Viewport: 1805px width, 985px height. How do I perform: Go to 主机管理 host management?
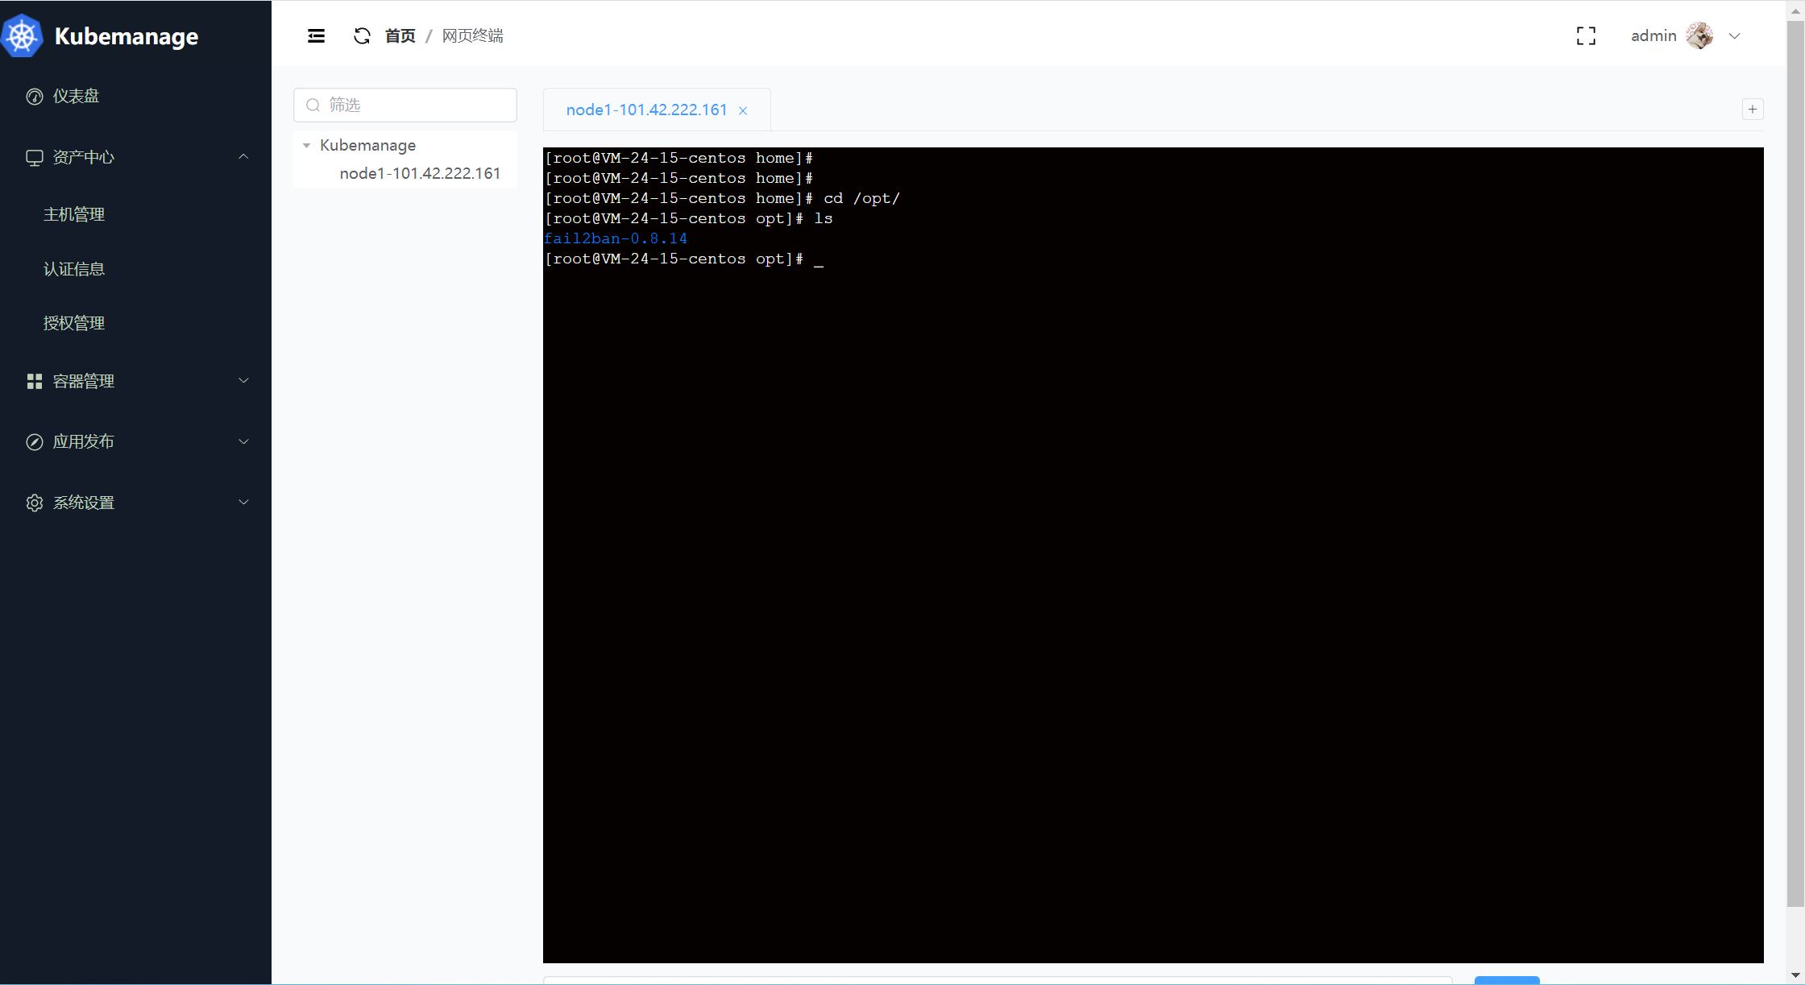coord(74,214)
